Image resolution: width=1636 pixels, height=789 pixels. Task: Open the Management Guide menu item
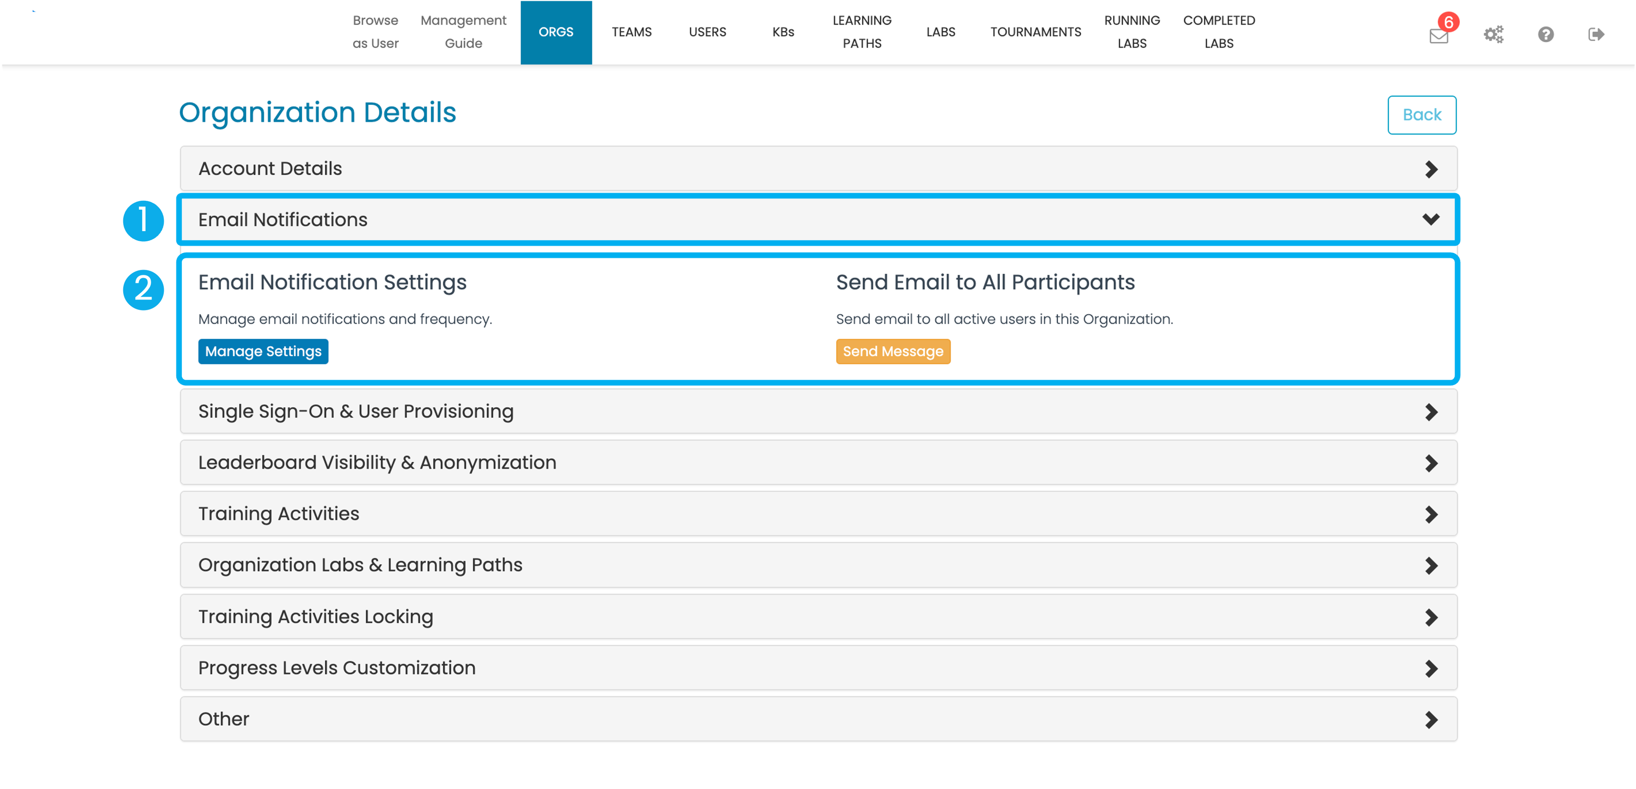click(463, 32)
